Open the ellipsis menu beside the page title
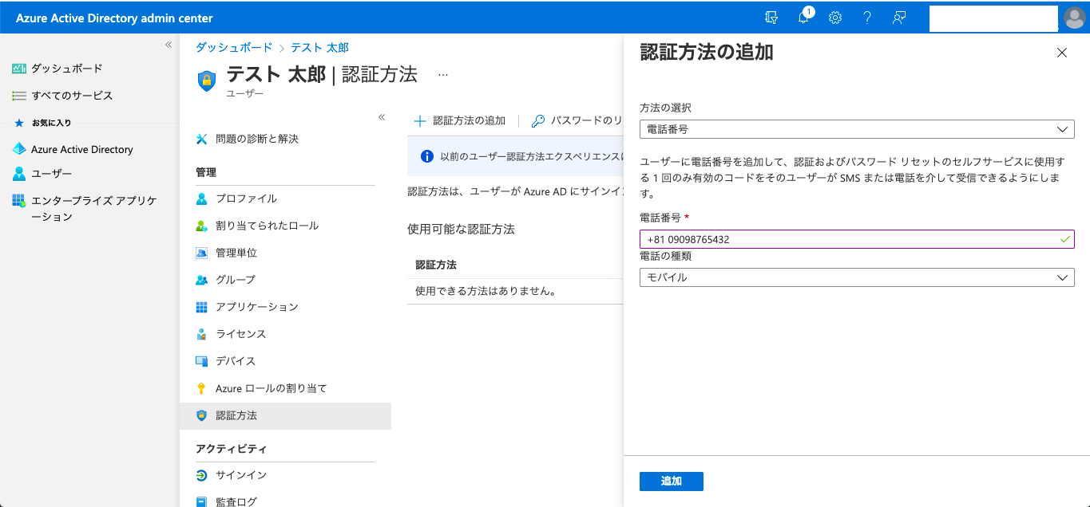The width and height of the screenshot is (1090, 507). 442,75
